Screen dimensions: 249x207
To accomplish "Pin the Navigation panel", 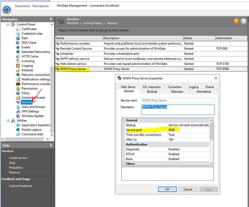I will click(x=51, y=19).
